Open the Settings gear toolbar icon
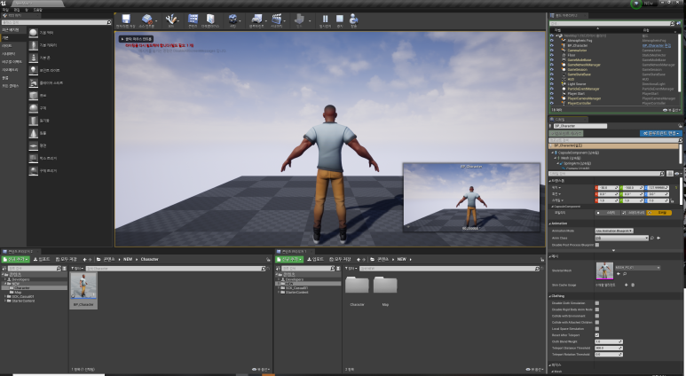The width and height of the screenshot is (686, 376). click(x=233, y=19)
